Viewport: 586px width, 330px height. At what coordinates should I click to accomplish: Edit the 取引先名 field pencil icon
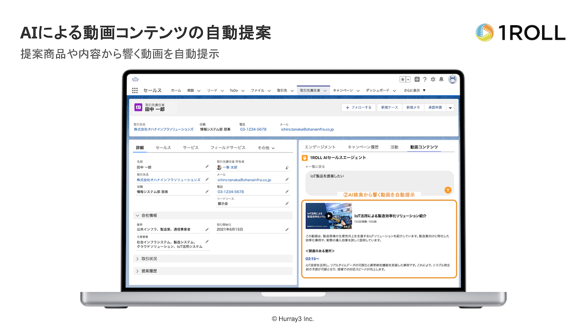207,180
